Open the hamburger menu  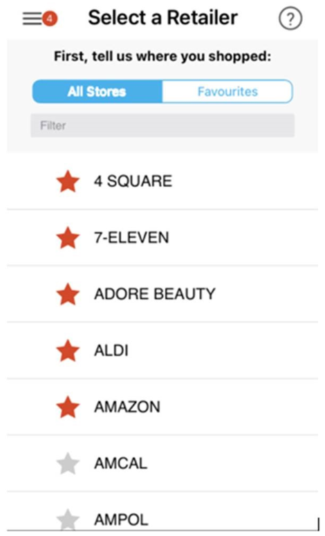click(32, 19)
